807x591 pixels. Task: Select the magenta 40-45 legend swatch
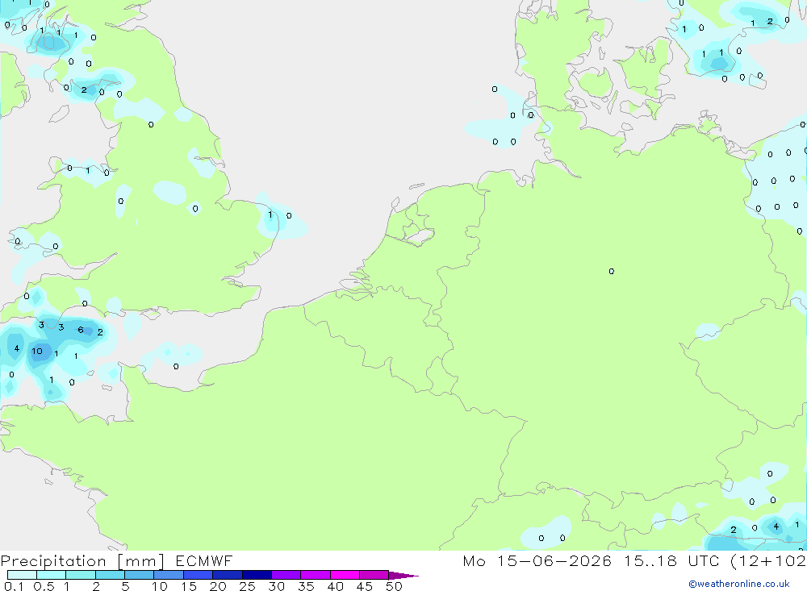coord(345,575)
